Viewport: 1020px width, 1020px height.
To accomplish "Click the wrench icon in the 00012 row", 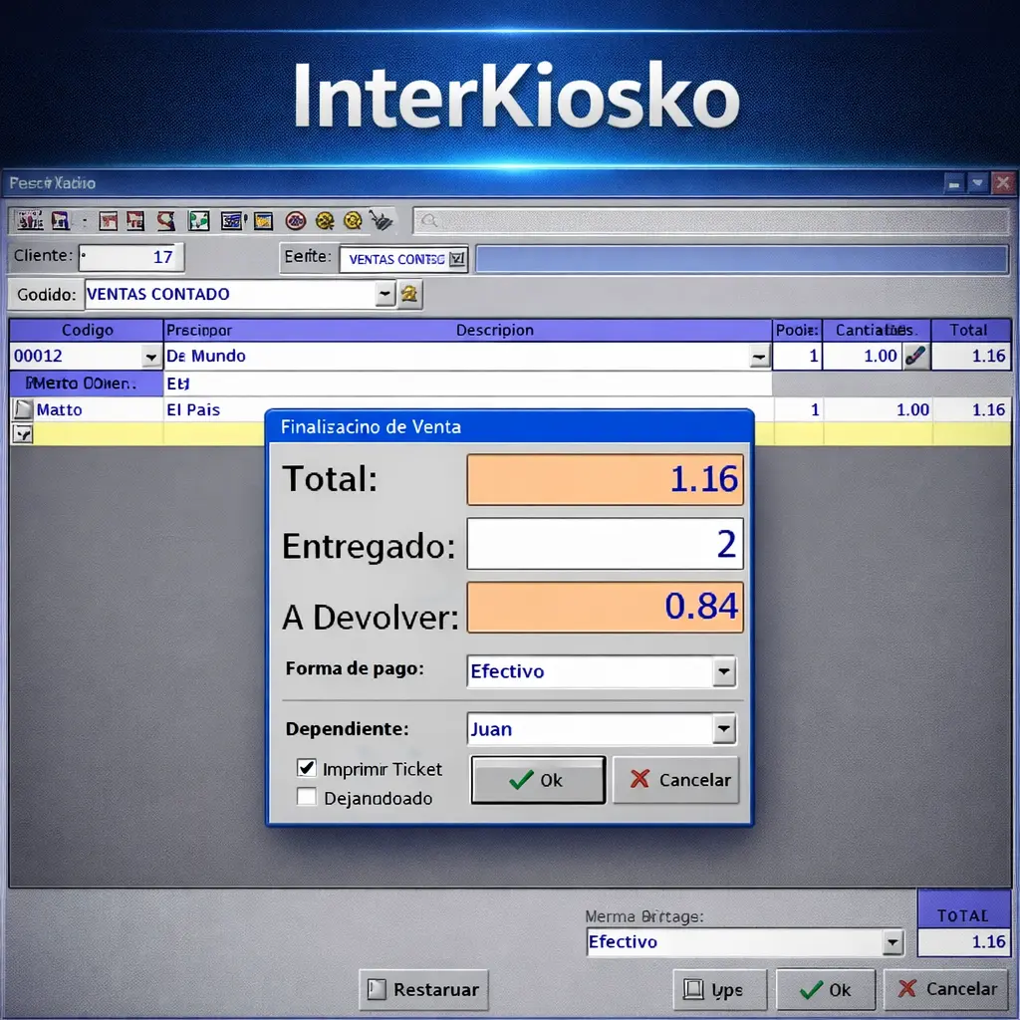I will 915,356.
